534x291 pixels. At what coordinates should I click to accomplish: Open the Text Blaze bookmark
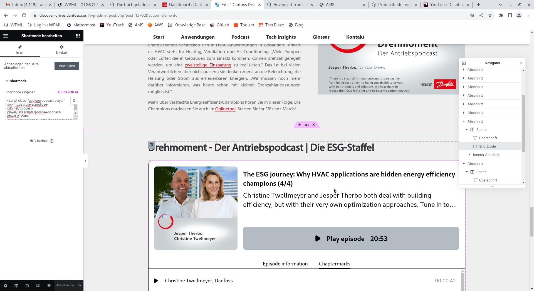pyautogui.click(x=271, y=25)
